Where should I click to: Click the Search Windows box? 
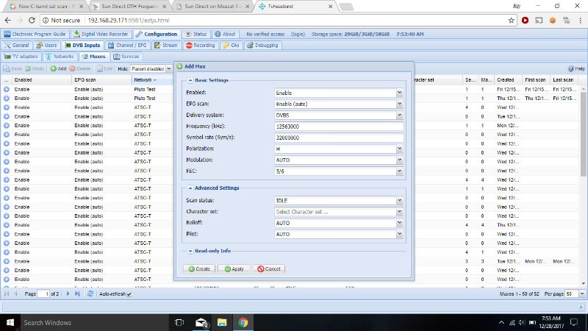coord(94,322)
